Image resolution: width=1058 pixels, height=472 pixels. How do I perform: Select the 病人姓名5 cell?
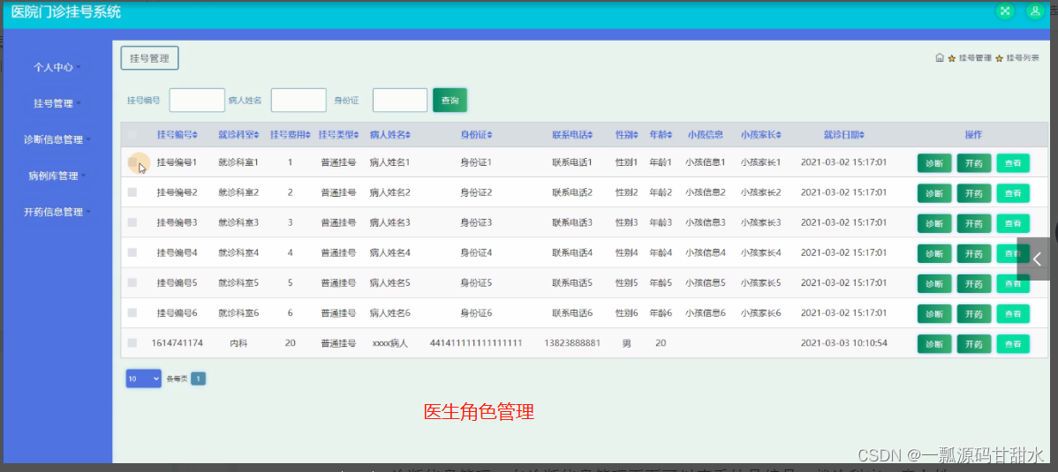(390, 283)
